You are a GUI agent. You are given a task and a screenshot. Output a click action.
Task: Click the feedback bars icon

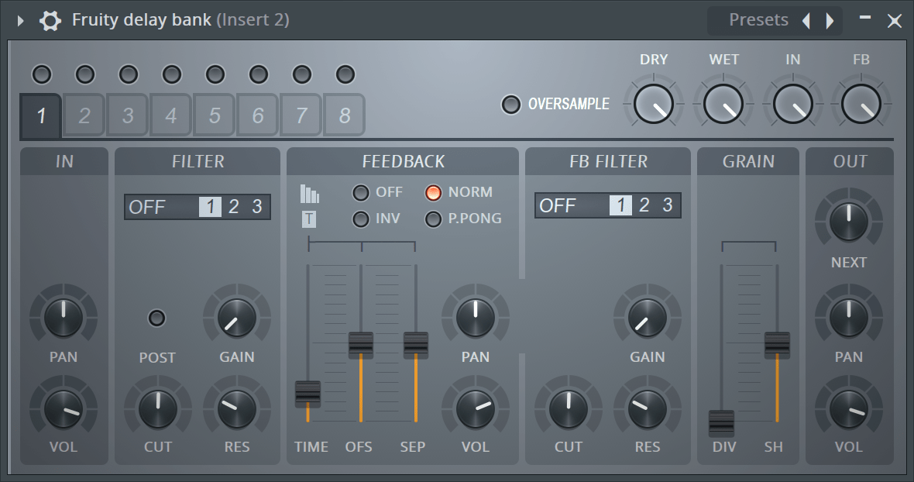click(309, 194)
